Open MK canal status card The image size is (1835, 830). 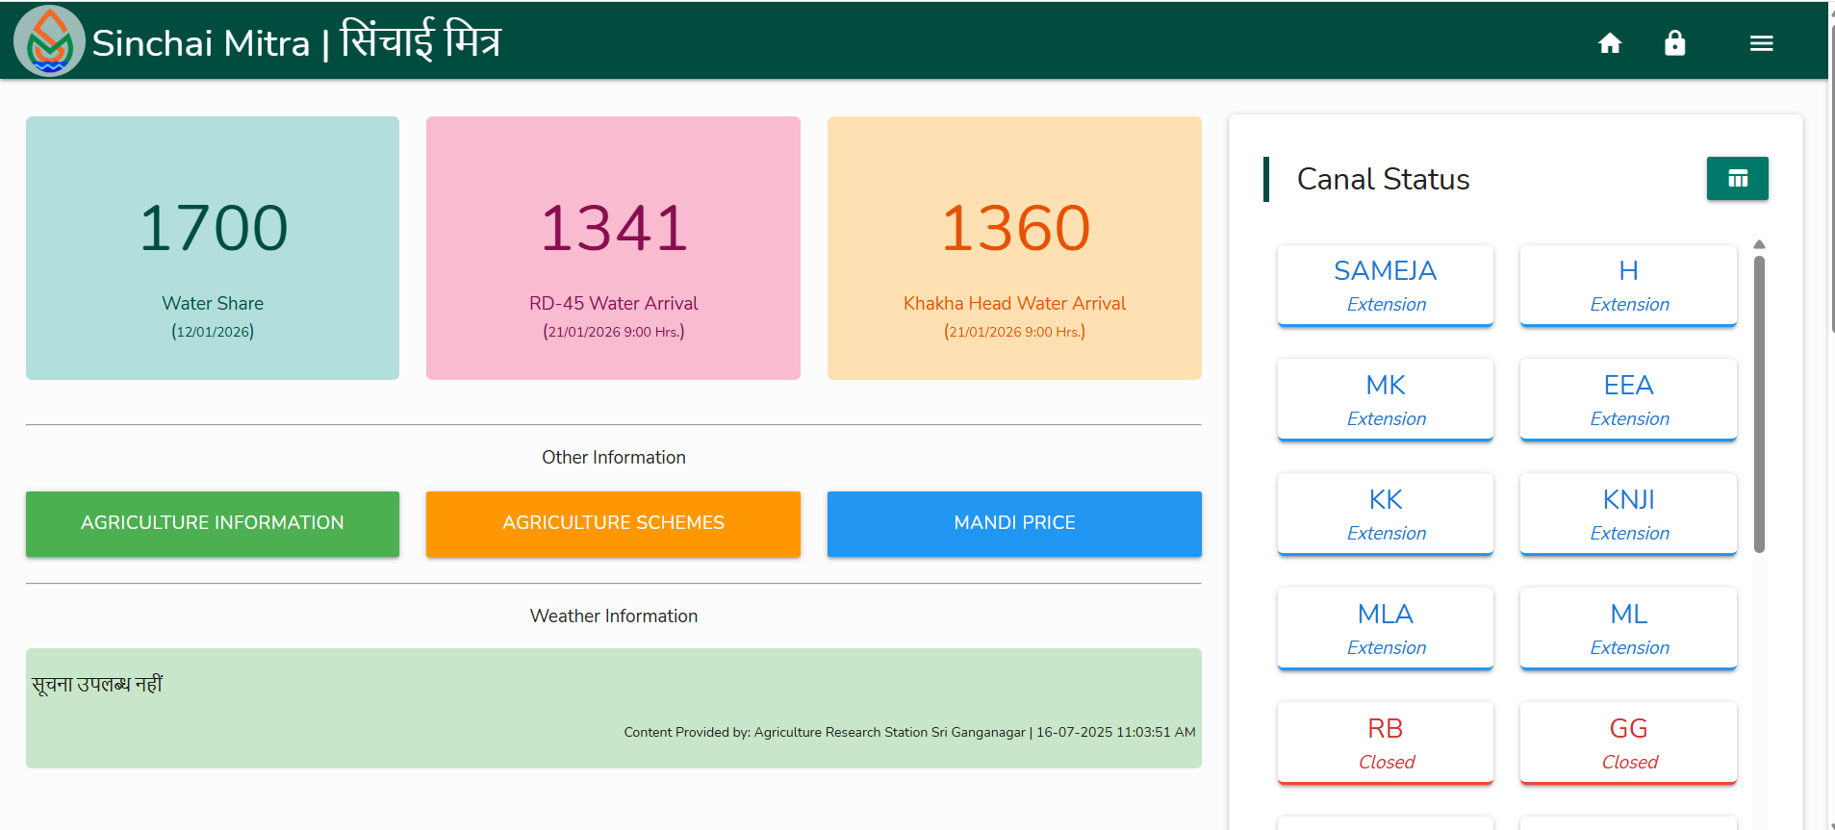tap(1385, 400)
